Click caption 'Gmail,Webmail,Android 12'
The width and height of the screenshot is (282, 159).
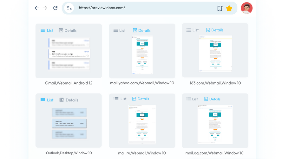(69, 83)
